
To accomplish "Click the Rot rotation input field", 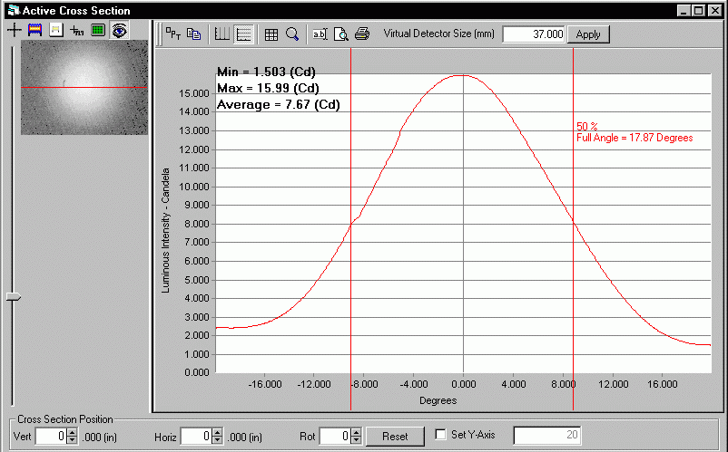I will [x=335, y=437].
